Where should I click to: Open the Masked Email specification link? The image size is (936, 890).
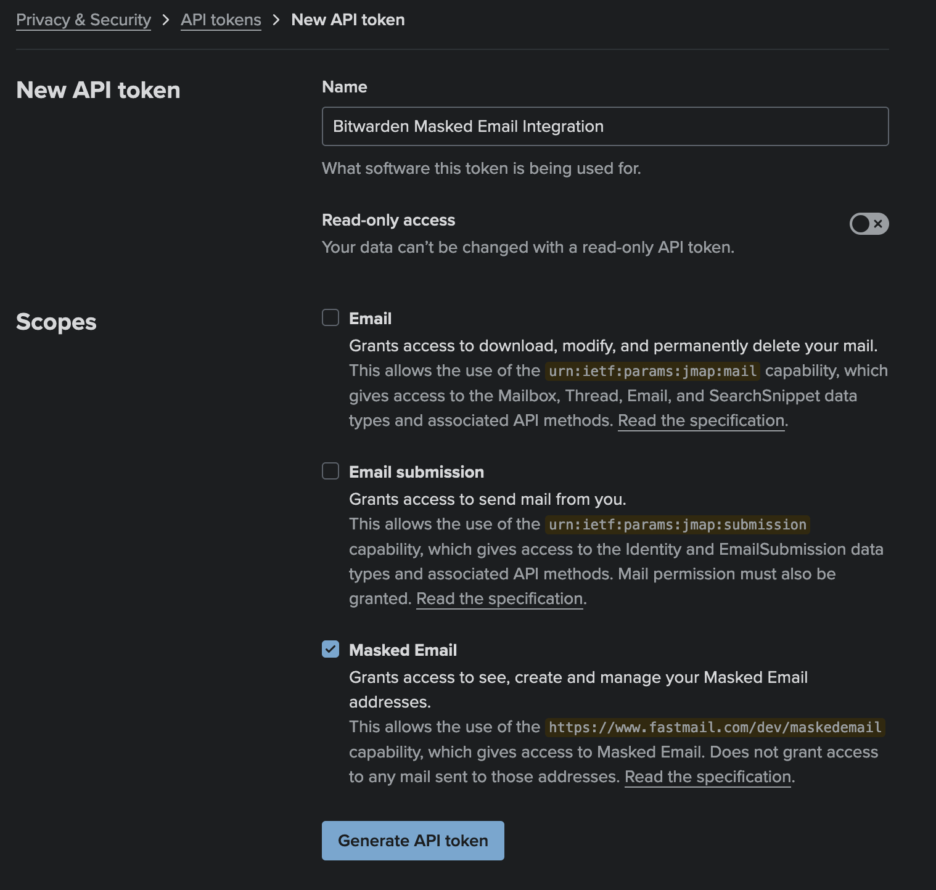707,777
